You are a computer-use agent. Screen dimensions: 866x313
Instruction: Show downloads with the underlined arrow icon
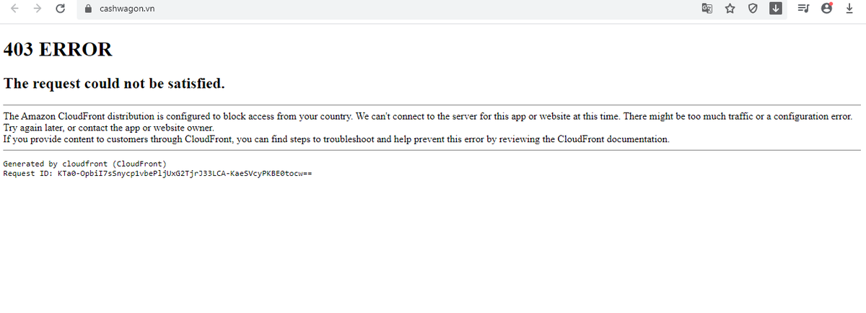pyautogui.click(x=849, y=9)
